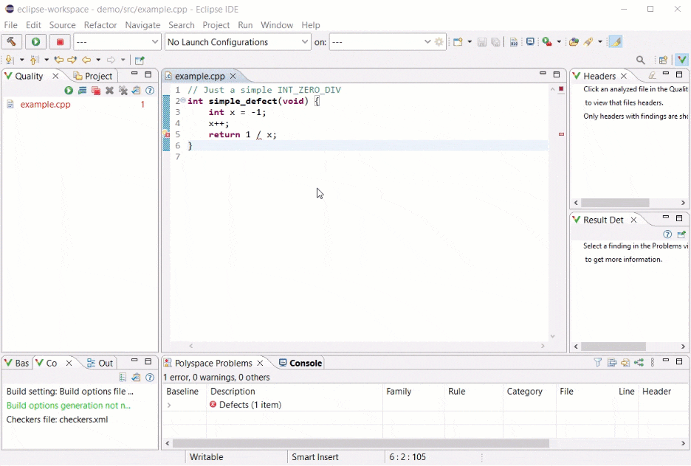Stop the analysis with the red stop icon
Screen dimensions: 691x466
(60, 42)
